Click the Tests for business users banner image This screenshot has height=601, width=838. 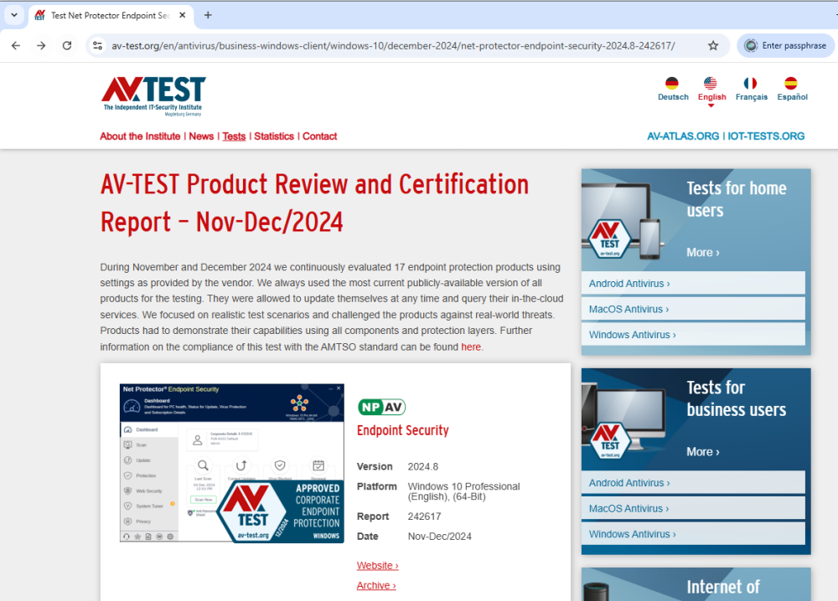pos(696,419)
